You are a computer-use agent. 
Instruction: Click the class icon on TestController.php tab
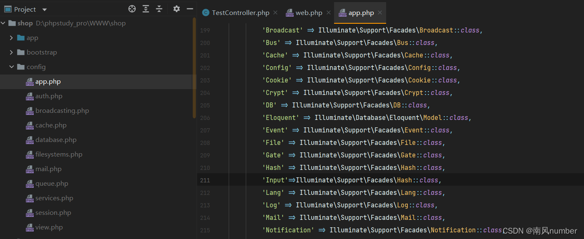click(x=206, y=13)
